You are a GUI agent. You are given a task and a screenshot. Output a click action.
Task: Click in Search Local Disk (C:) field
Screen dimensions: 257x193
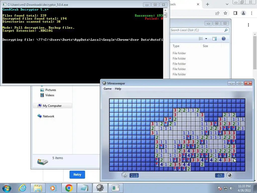pyautogui.click(x=200, y=30)
